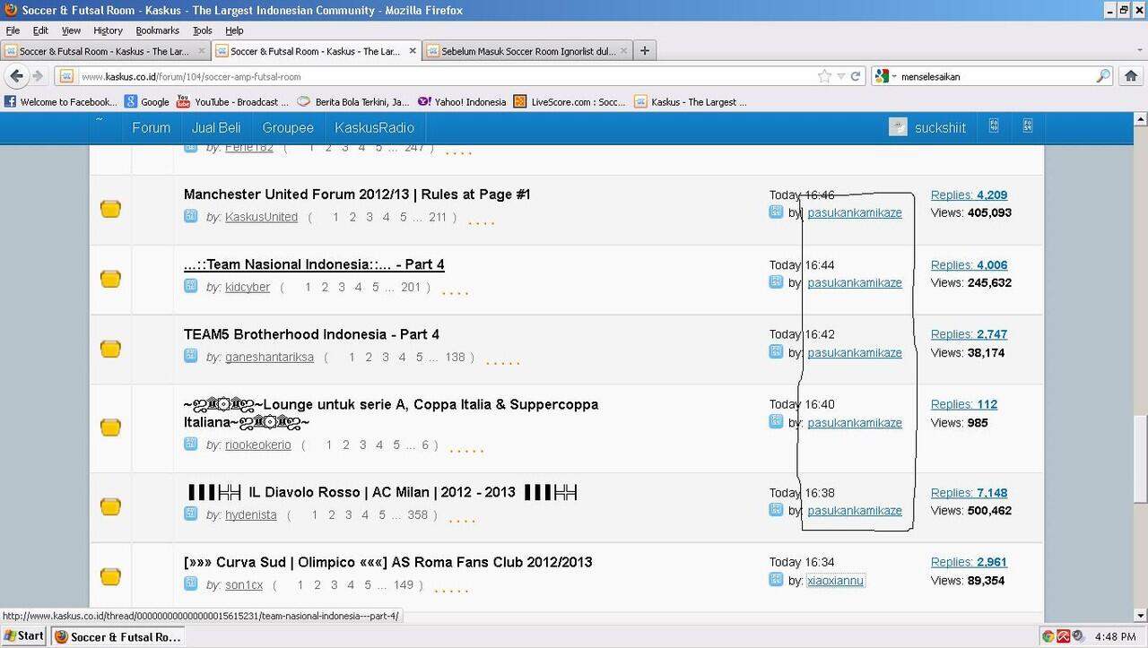Screen dimensions: 1148x648
Task: Open the Help menu
Action: point(234,30)
